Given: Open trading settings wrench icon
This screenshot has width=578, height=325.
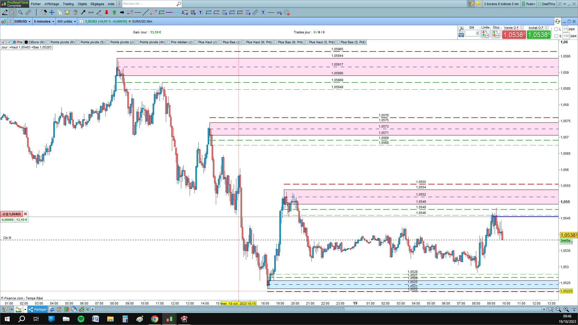Looking at the screenshot, I should pyautogui.click(x=461, y=29).
